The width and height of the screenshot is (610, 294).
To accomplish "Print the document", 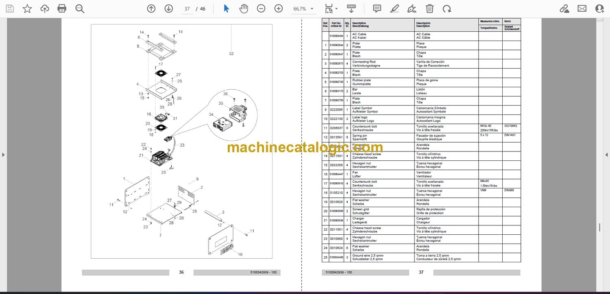I will click(x=62, y=9).
